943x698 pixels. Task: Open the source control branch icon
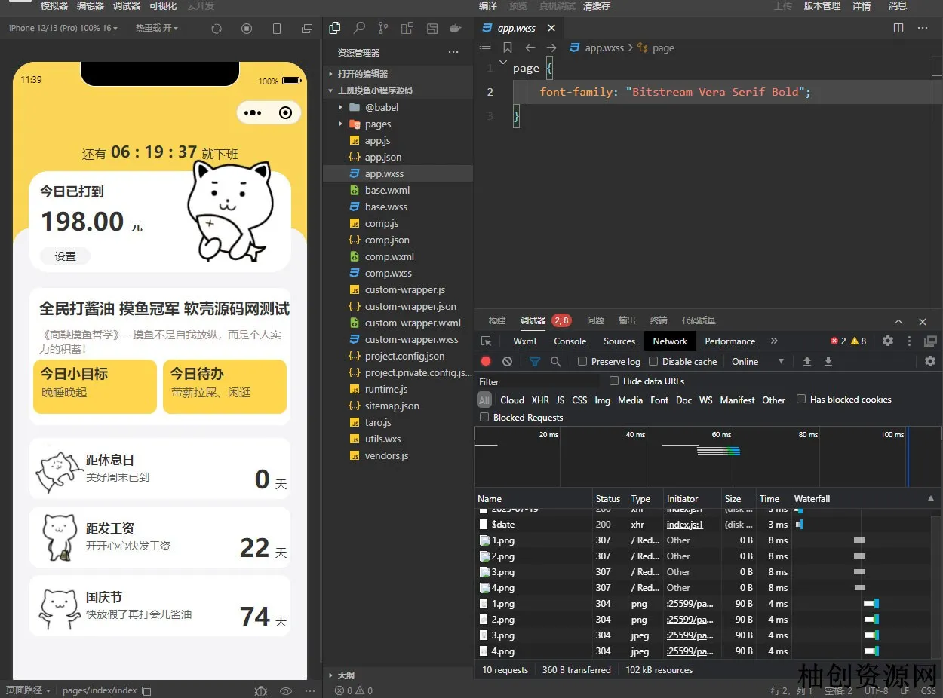(x=383, y=28)
